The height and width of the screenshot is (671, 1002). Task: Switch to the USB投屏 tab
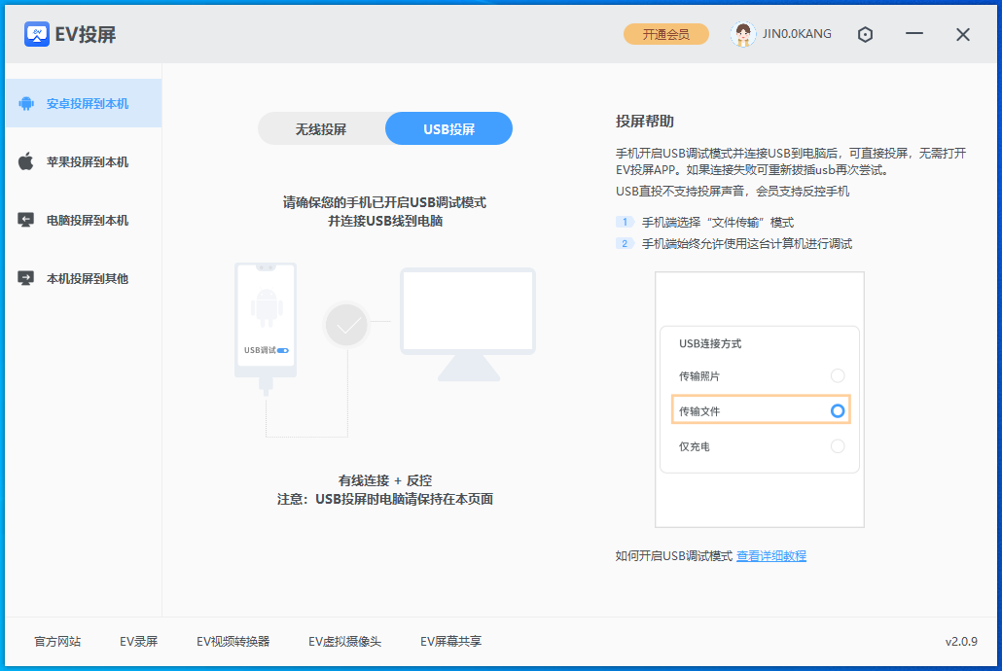click(448, 127)
